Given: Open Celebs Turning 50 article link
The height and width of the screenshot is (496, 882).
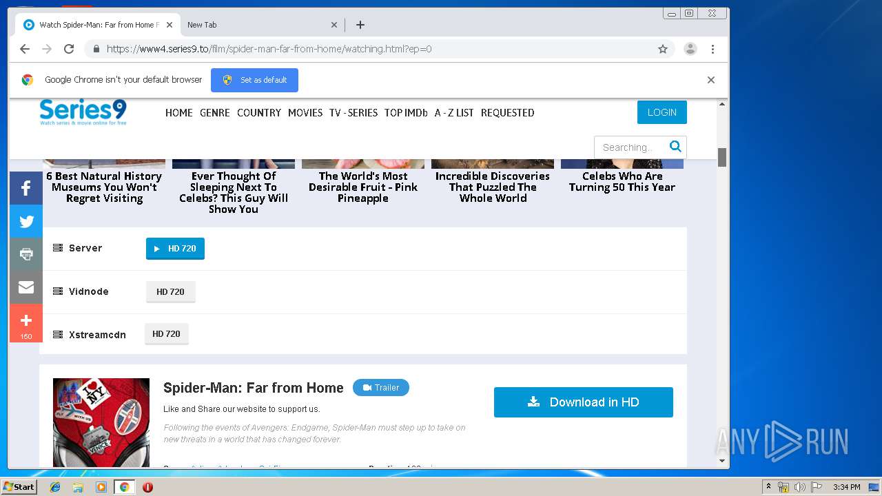Looking at the screenshot, I should coord(622,181).
